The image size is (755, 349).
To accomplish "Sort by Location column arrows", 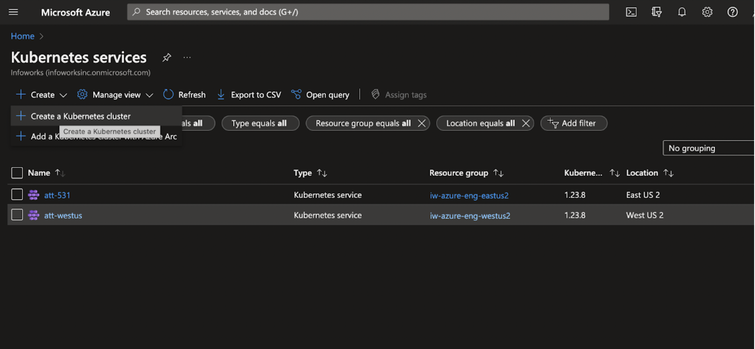I will click(x=668, y=173).
